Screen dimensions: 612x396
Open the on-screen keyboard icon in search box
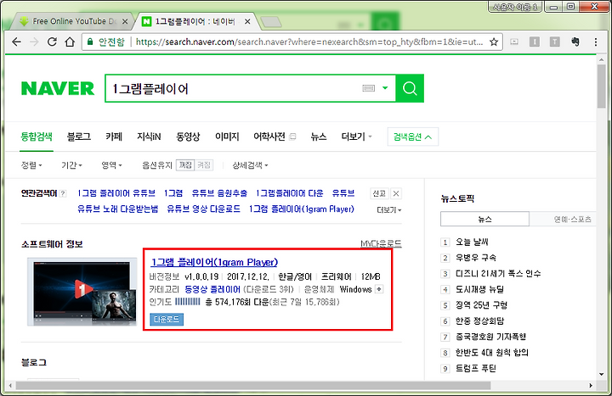(368, 88)
